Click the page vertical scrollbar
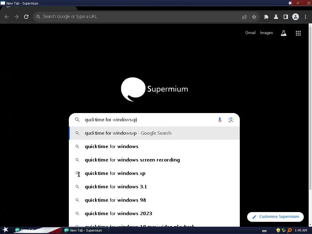 pyautogui.click(x=310, y=108)
